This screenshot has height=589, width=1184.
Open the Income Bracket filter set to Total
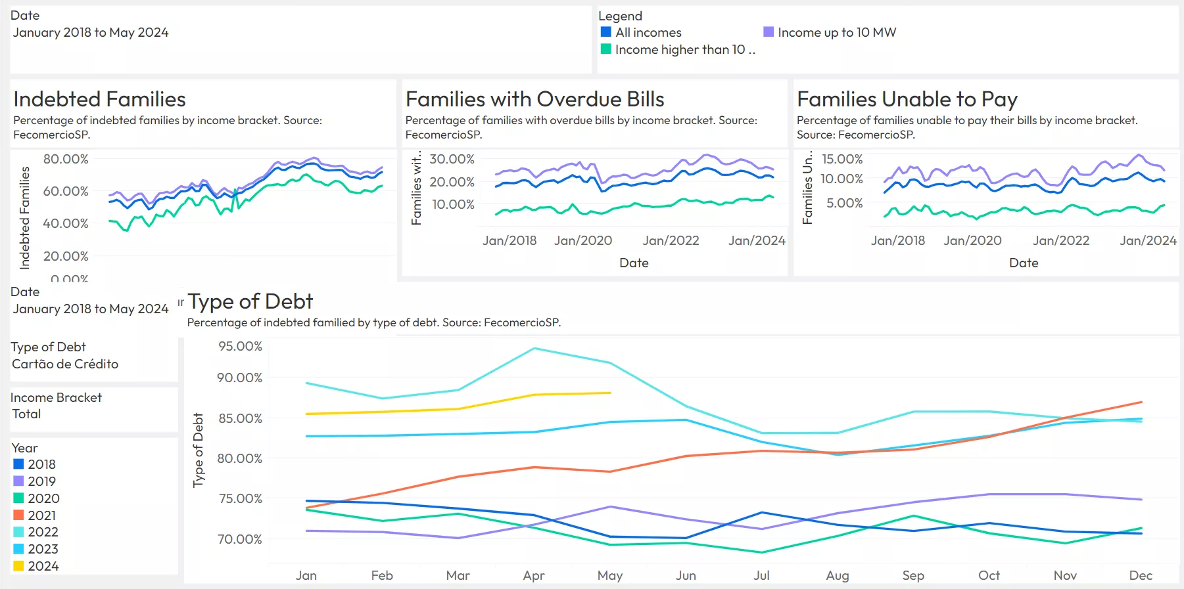27,414
